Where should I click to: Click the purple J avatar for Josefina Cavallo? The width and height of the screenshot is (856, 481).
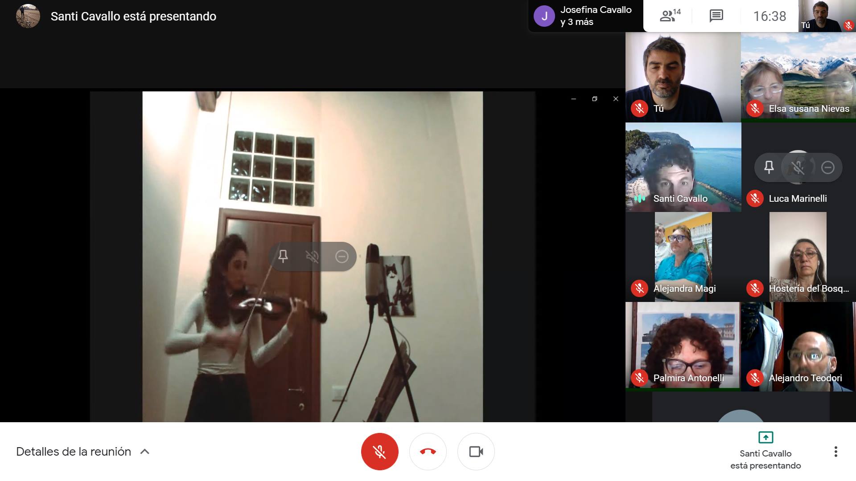pyautogui.click(x=544, y=16)
